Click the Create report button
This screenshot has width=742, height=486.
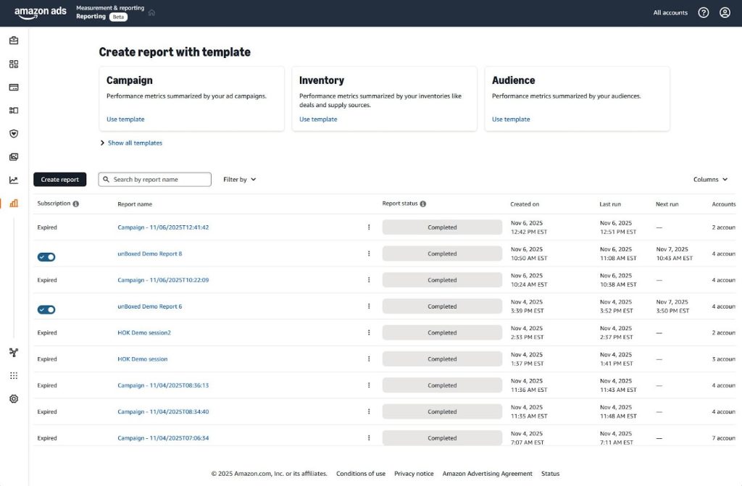click(x=59, y=180)
